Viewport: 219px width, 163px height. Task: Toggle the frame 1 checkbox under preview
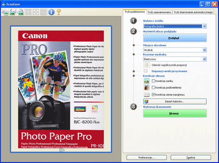pyautogui.click(x=61, y=150)
